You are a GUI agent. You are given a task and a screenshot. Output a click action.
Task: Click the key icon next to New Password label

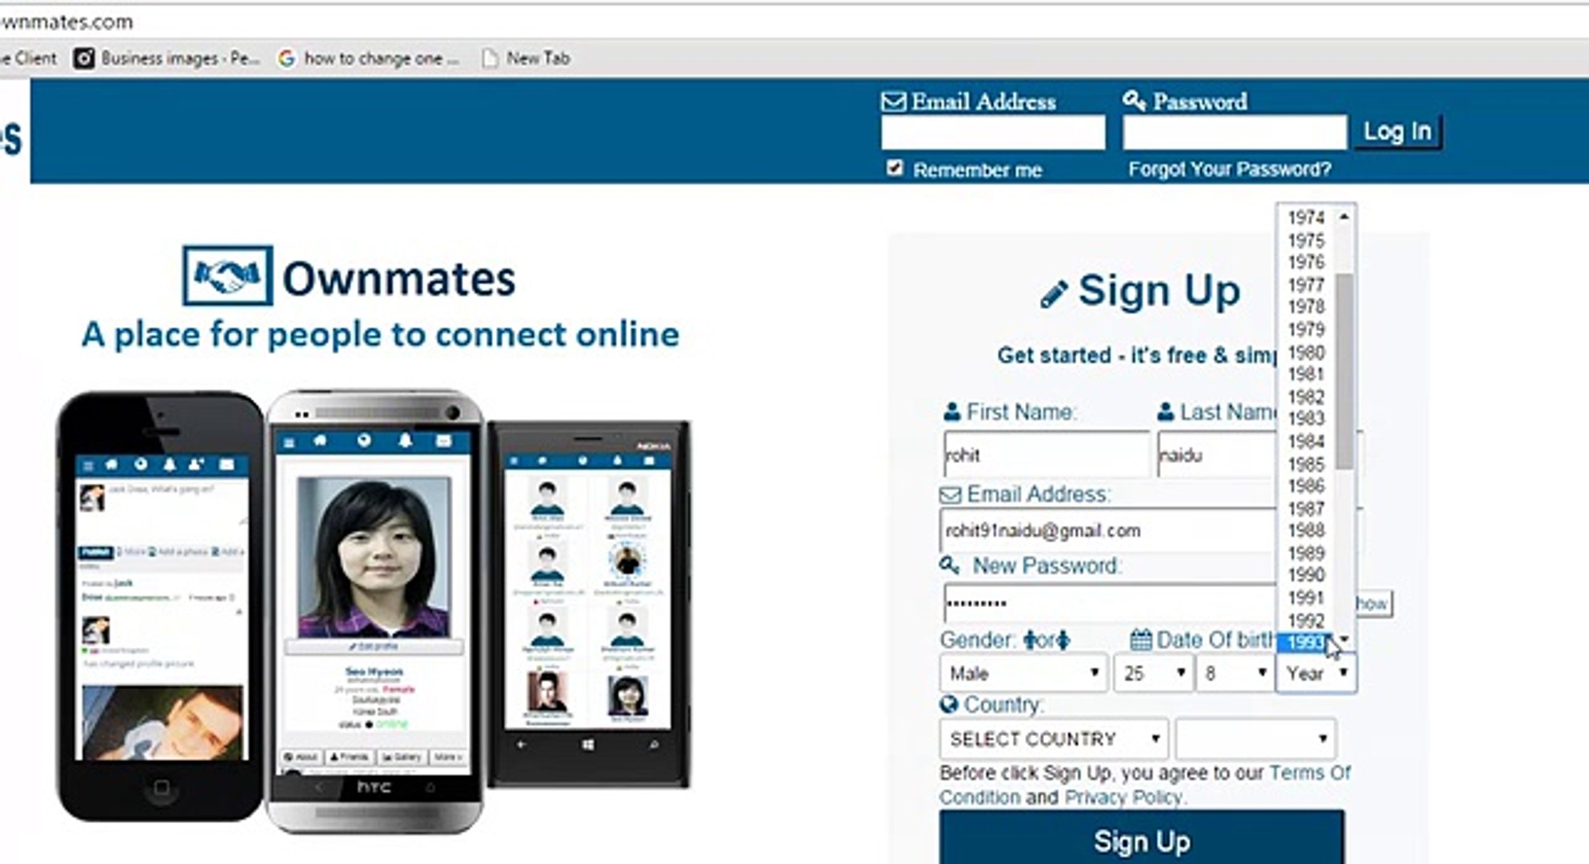[951, 564]
